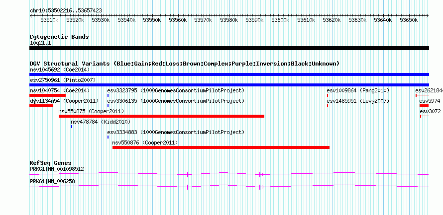Click label esv1485951 (Levy2007)
443x215 pixels.
(358, 101)
